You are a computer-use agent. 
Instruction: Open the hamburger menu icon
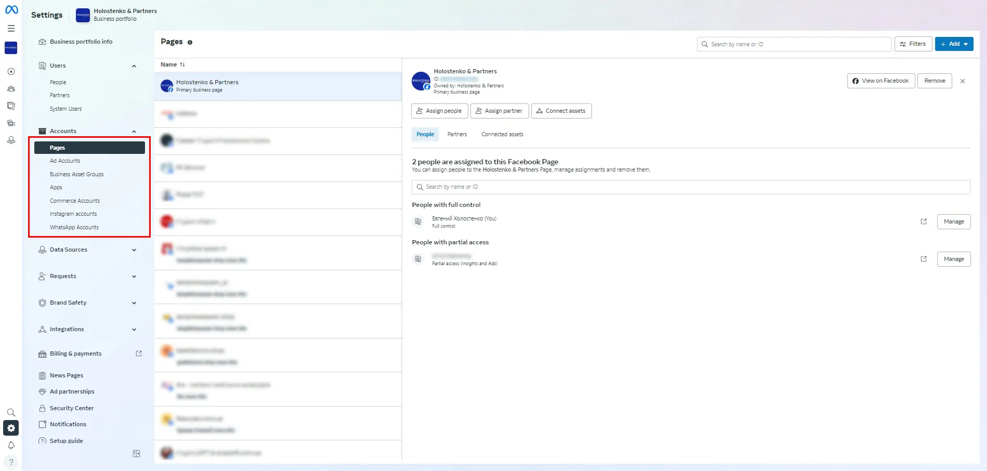pyautogui.click(x=11, y=29)
